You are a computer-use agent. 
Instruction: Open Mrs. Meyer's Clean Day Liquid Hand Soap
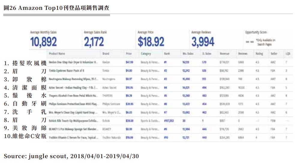click(x=73, y=112)
